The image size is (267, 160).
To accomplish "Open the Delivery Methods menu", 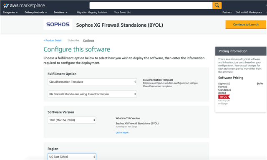I will (x=35, y=12).
